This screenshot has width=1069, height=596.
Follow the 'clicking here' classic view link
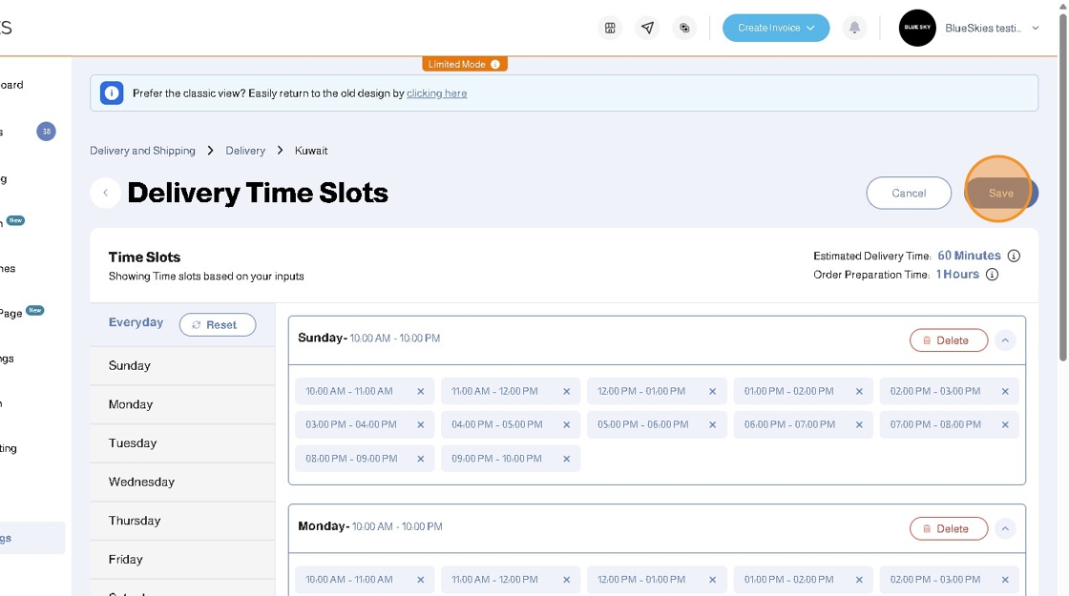pos(436,93)
